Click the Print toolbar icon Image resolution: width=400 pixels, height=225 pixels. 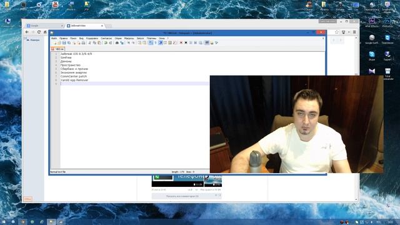pos(83,43)
